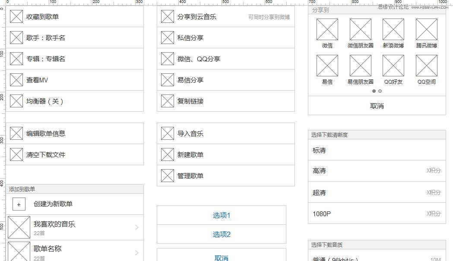Share to 易信朋友圈 icon
This screenshot has width=453, height=261.
[361, 66]
